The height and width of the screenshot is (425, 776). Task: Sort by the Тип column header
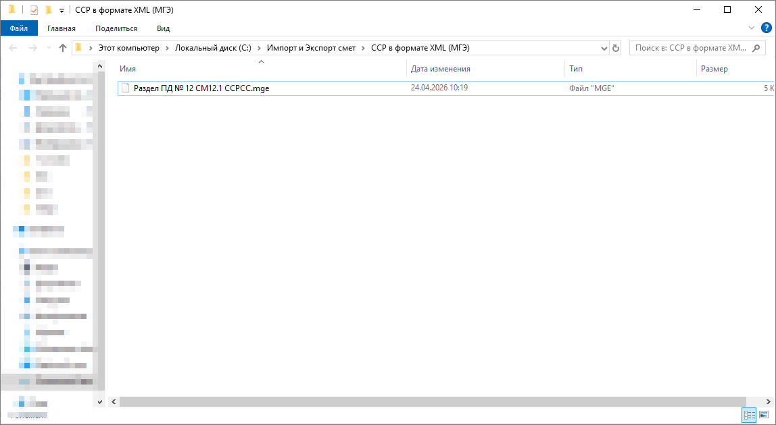click(x=631, y=69)
